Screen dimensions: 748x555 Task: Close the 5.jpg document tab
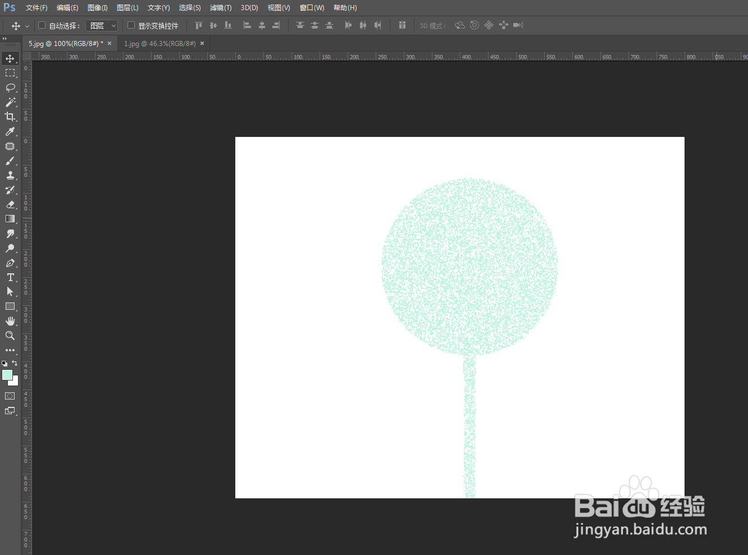click(x=110, y=43)
